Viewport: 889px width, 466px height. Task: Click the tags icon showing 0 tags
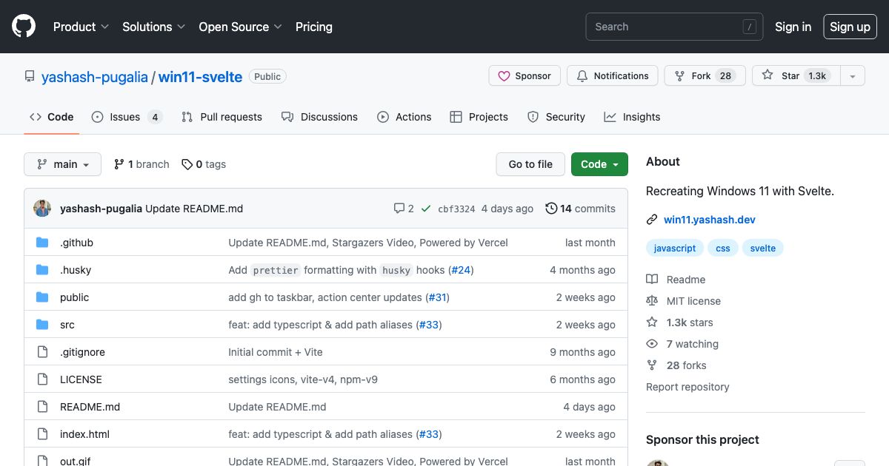point(187,164)
